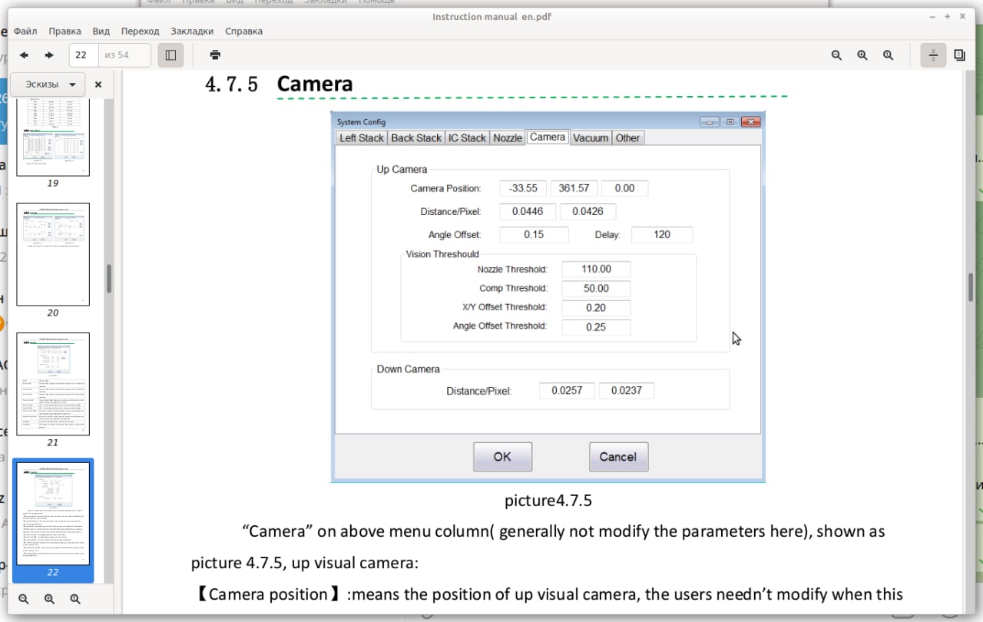Open the Справка menu
The height and width of the screenshot is (622, 983).
(244, 31)
